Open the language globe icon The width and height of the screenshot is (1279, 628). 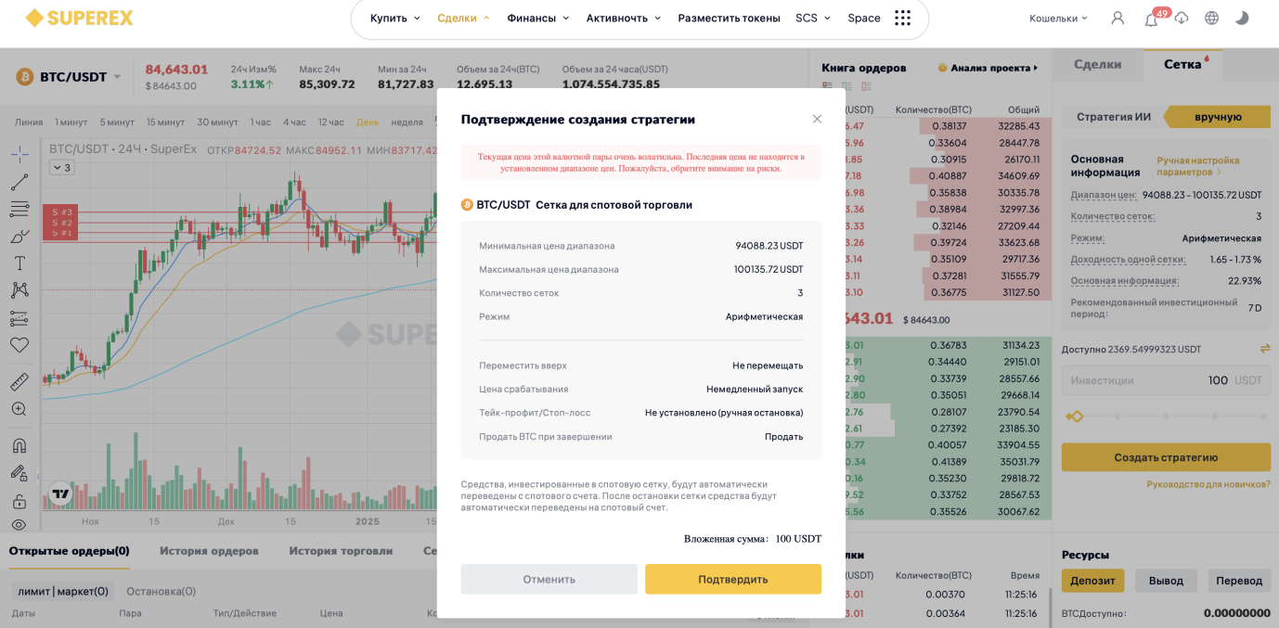click(x=1211, y=18)
